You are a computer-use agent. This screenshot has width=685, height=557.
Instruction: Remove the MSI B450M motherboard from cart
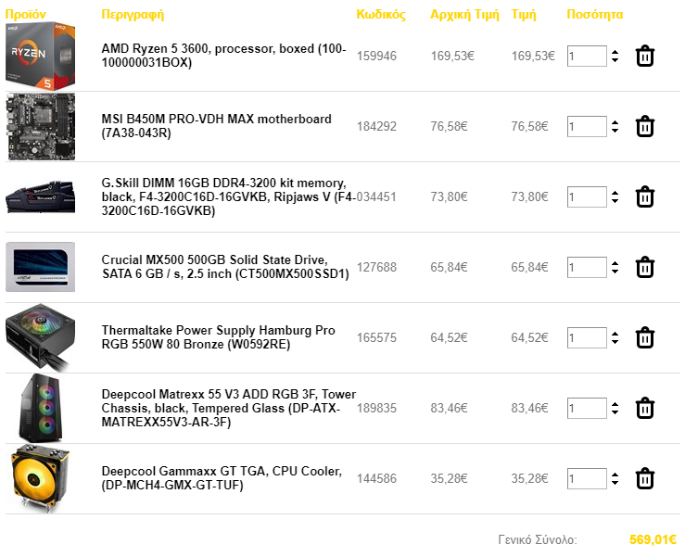click(x=645, y=126)
